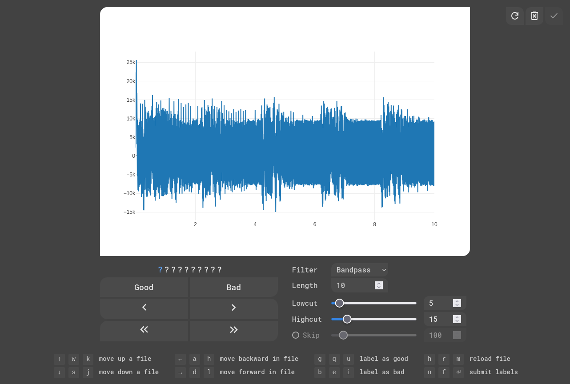Click the submit checkmark icon
The height and width of the screenshot is (384, 570).
[x=554, y=16]
